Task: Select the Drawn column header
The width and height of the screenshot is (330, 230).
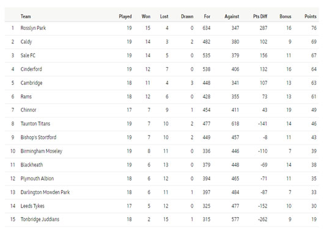Action: [x=187, y=16]
